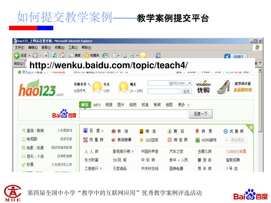The height and width of the screenshot is (203, 271).
Task: Select the MP3 search tab
Action: 97,105
